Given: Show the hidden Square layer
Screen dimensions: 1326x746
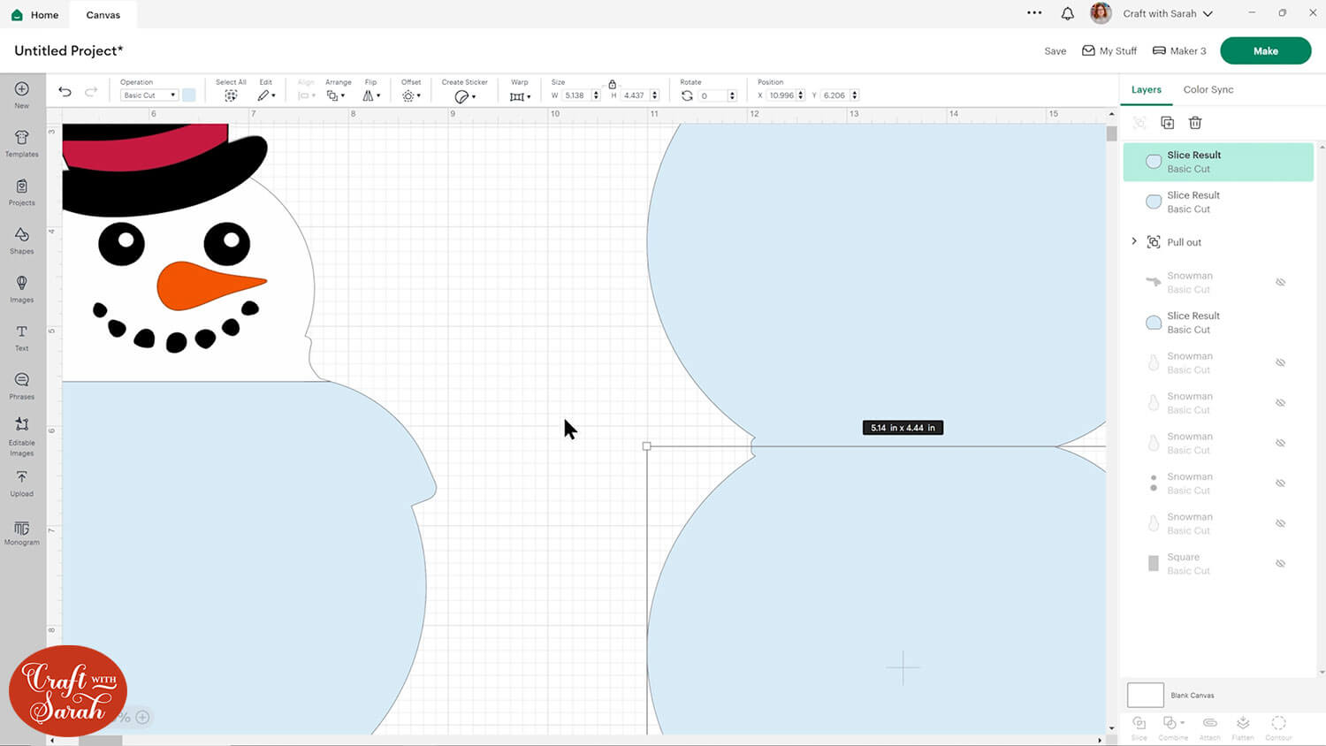Looking at the screenshot, I should click(1280, 564).
